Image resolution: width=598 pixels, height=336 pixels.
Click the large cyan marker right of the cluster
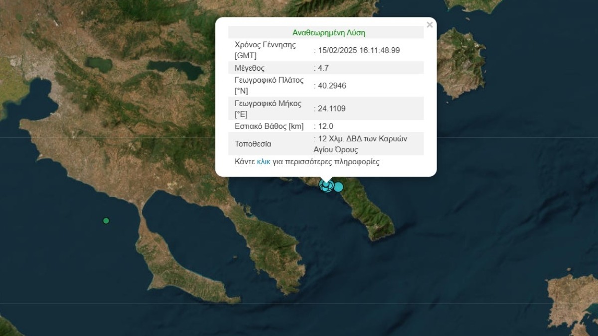(338, 187)
